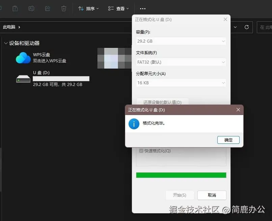The height and width of the screenshot is (221, 272).
Task: Click the Copy icon in the toolbar
Action: pyautogui.click(x=1, y=8)
